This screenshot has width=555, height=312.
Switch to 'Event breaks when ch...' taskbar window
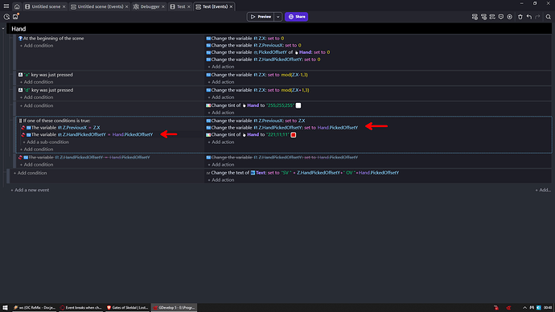click(x=80, y=307)
